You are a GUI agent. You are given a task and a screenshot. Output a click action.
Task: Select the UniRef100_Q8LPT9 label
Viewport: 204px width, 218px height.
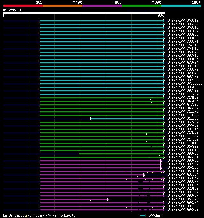point(183,66)
